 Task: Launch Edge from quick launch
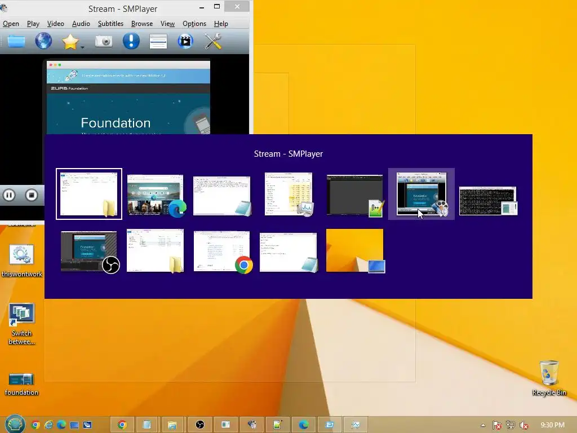tap(61, 425)
